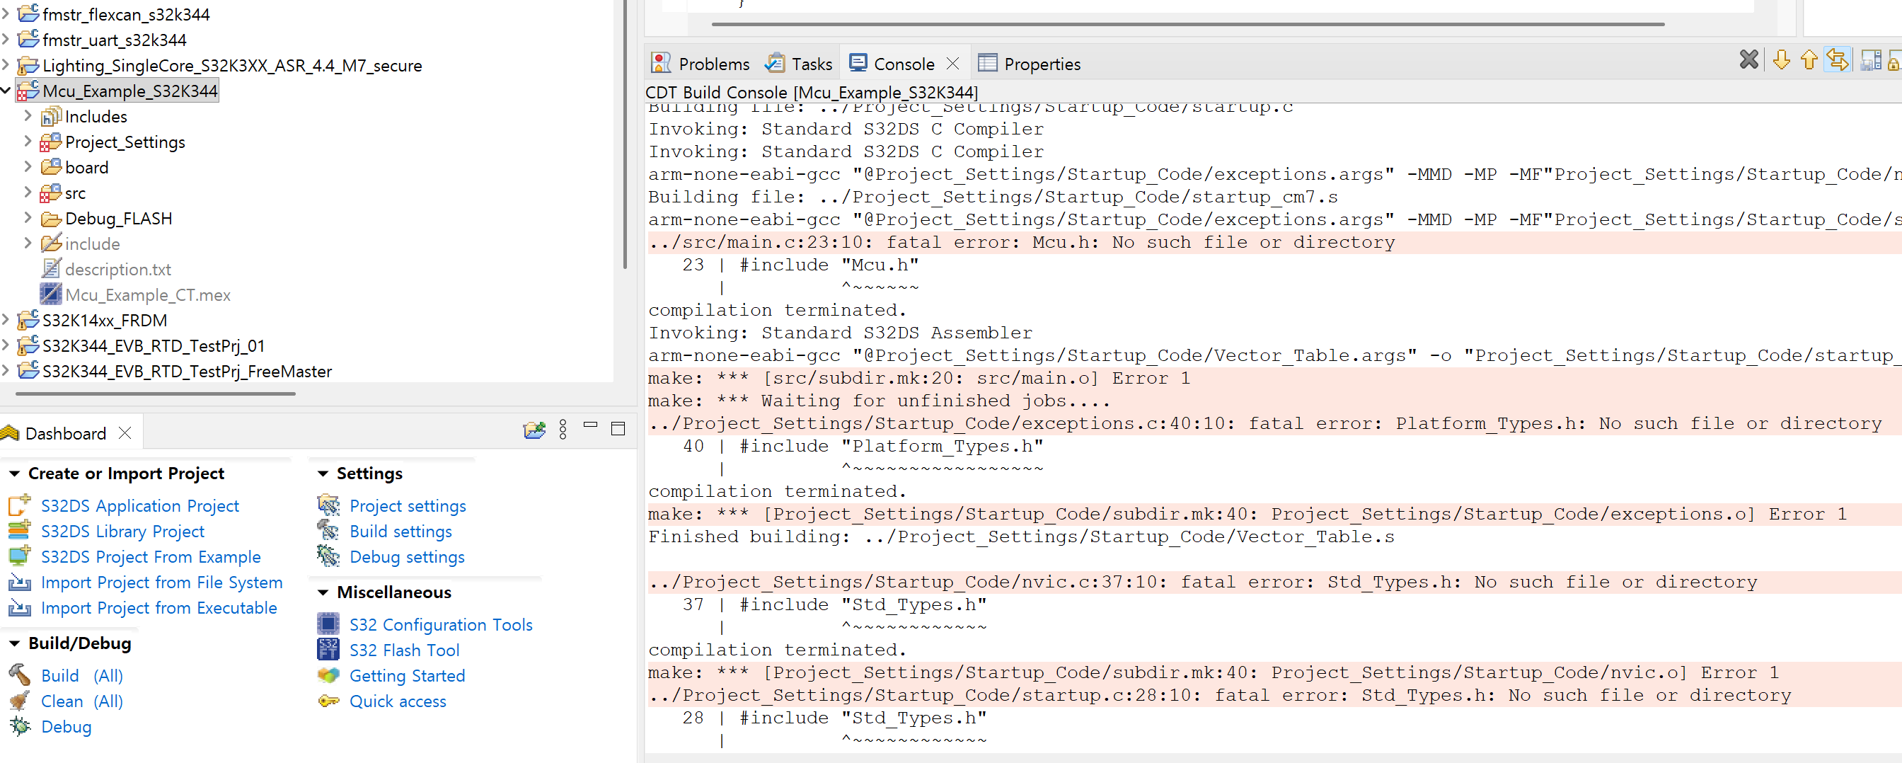Image resolution: width=1902 pixels, height=763 pixels.
Task: Open the Properties view tab
Action: click(x=1042, y=64)
